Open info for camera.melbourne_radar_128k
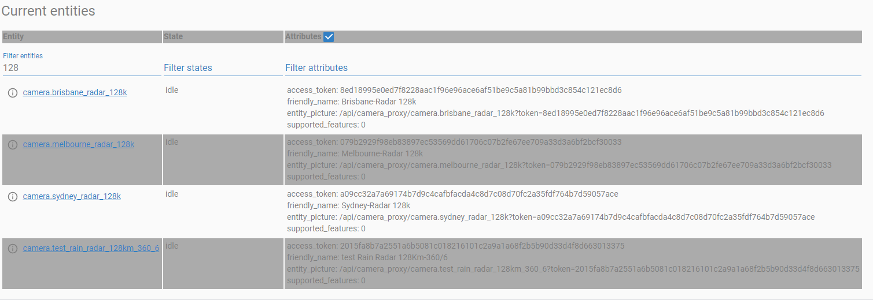873x300 pixels. pyautogui.click(x=13, y=145)
